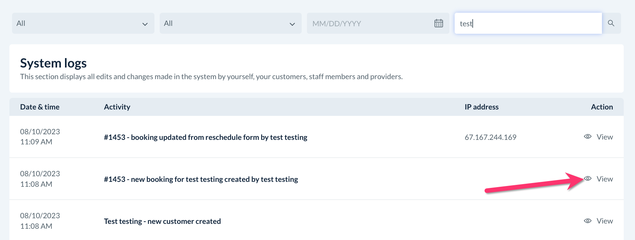This screenshot has width=635, height=240.
Task: Click the Date & time column header
Action: [40, 107]
